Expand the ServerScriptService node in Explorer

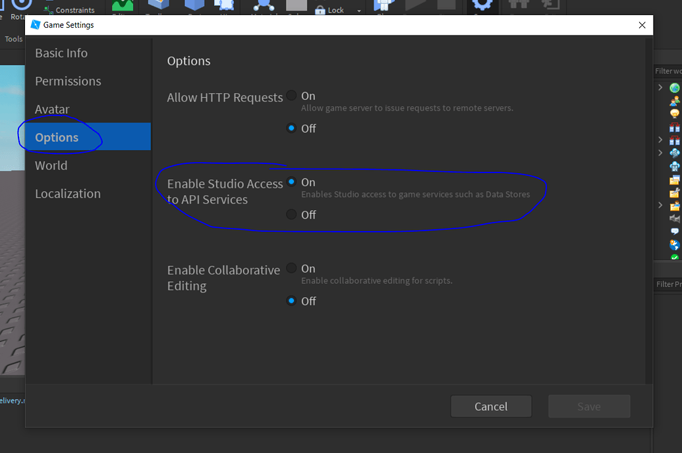click(x=660, y=153)
